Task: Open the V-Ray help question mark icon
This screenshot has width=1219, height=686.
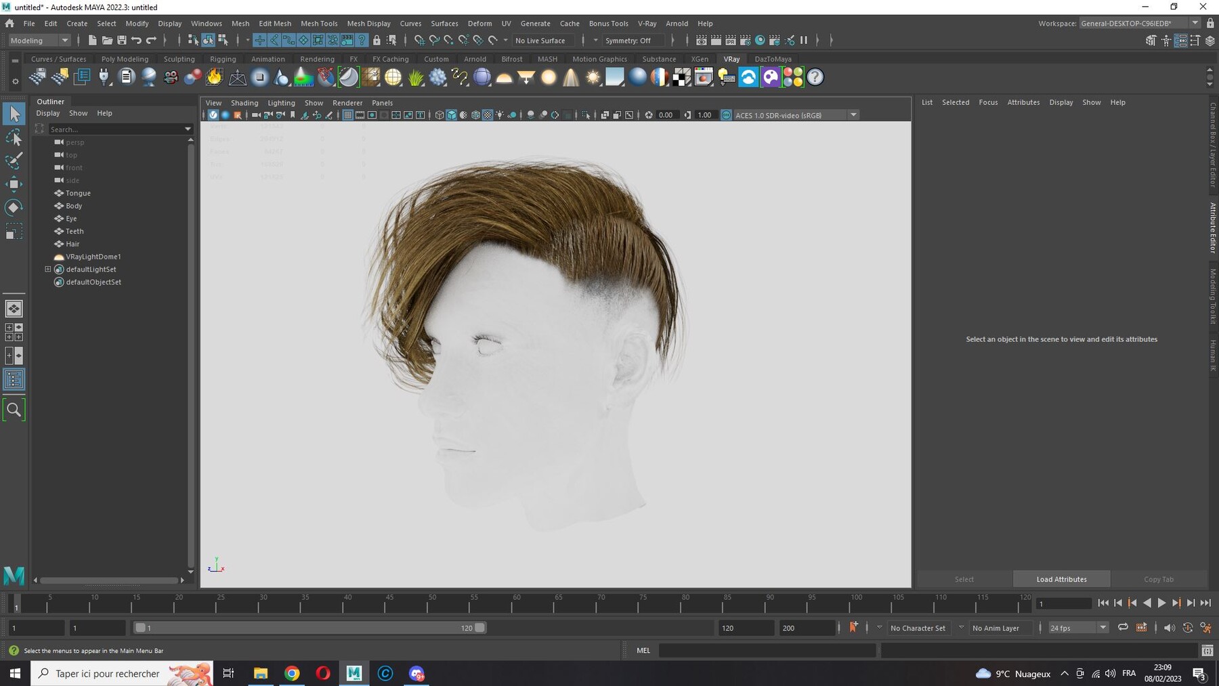Action: (815, 77)
